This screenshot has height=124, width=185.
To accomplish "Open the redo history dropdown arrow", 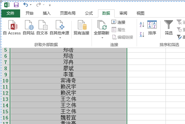I will point(44,5).
